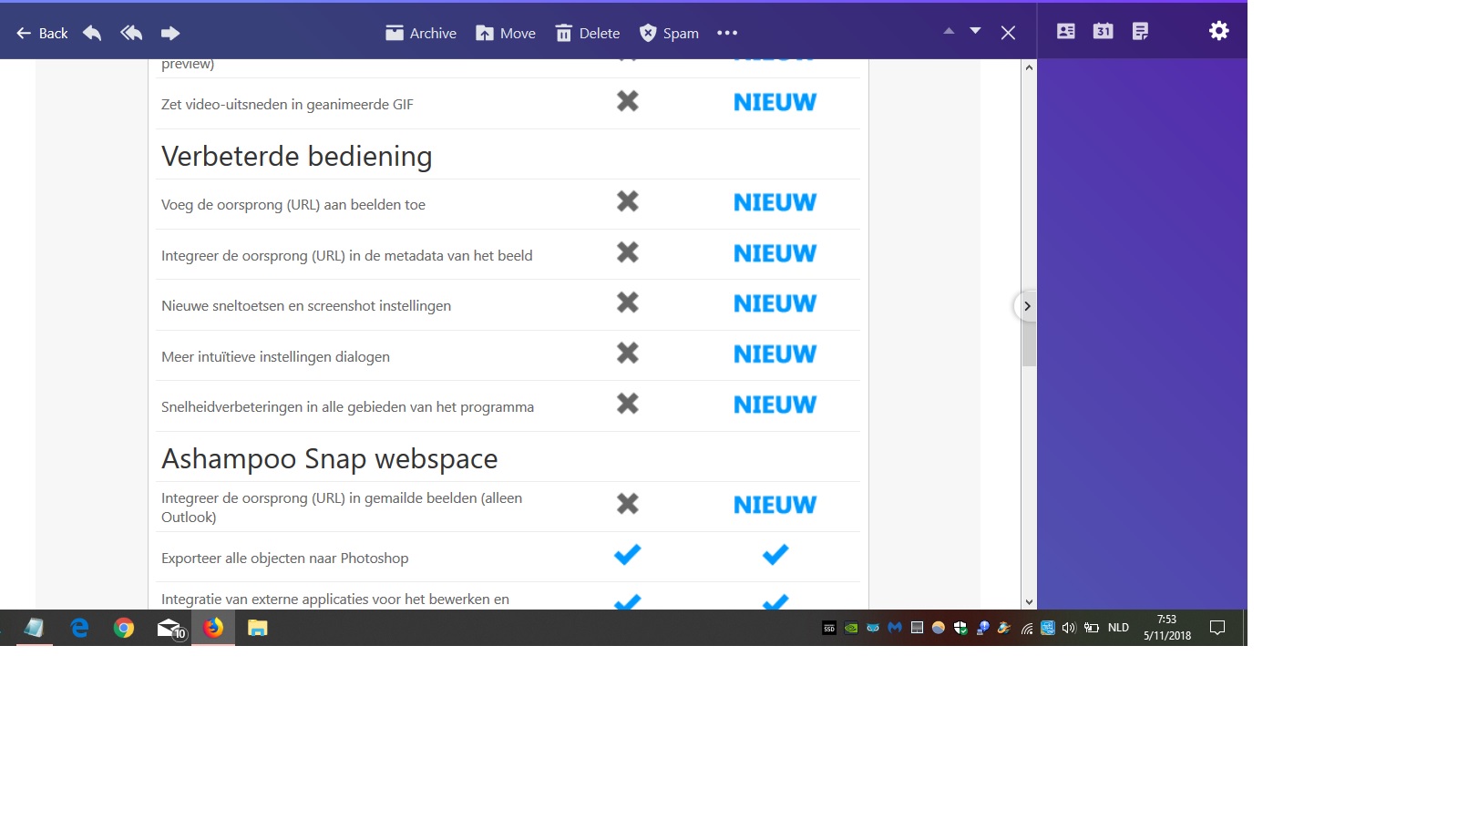The height and width of the screenshot is (820, 1458).
Task: Click the Reply arrow icon
Action: (92, 33)
